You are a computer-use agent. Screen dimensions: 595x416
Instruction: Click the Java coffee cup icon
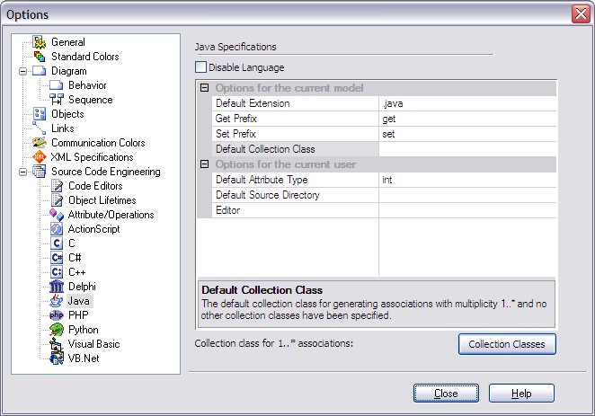tap(57, 301)
